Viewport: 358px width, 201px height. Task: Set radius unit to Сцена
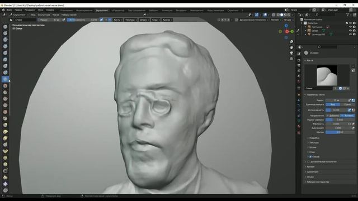click(347, 104)
